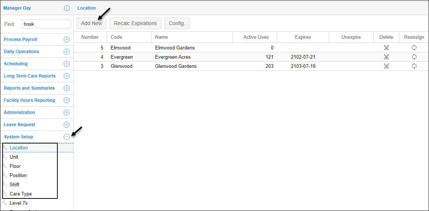Collapse the System Setup section

(67, 137)
